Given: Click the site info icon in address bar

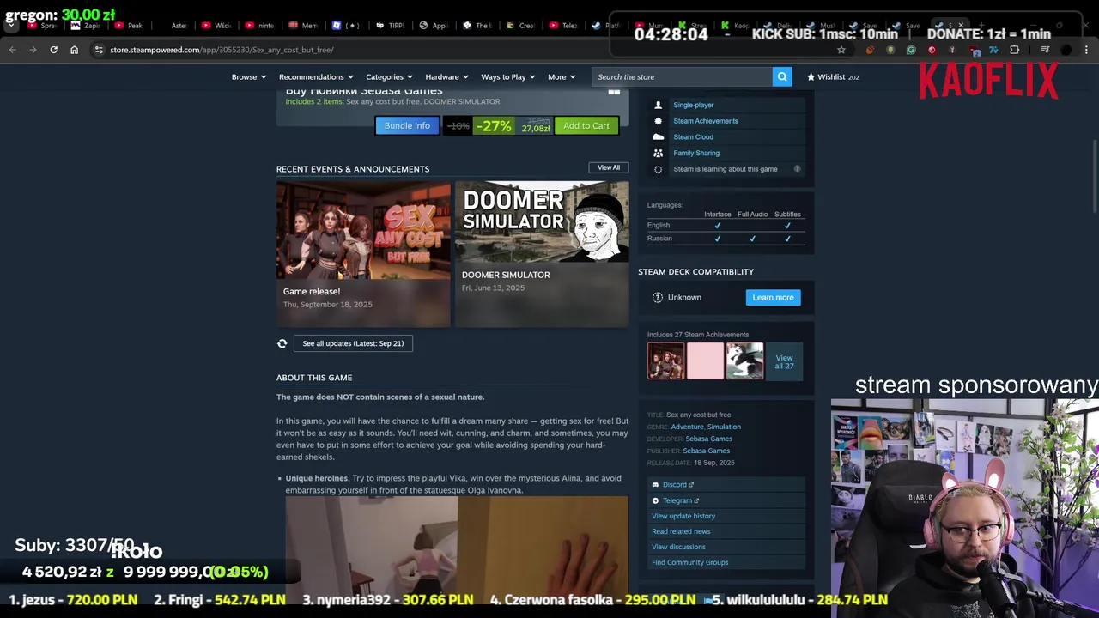Looking at the screenshot, I should (x=99, y=50).
